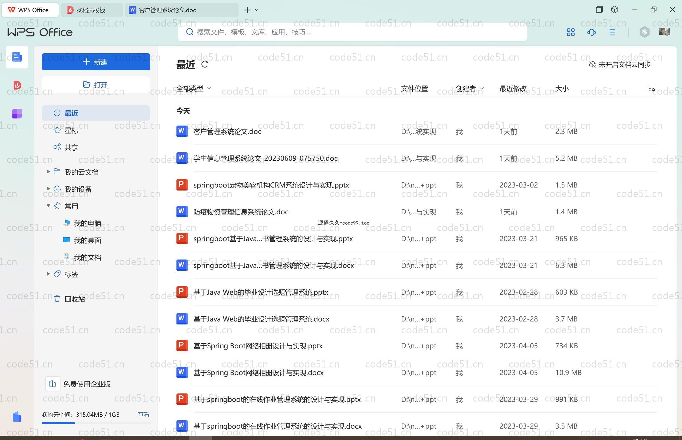Expand the 我的设备 tree node
This screenshot has width=682, height=440.
pyautogui.click(x=48, y=189)
